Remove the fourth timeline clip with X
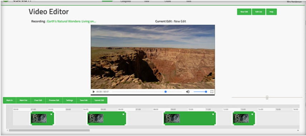306x136 pixels. (252, 114)
